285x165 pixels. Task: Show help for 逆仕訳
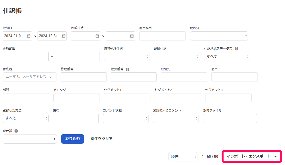tap(16, 131)
